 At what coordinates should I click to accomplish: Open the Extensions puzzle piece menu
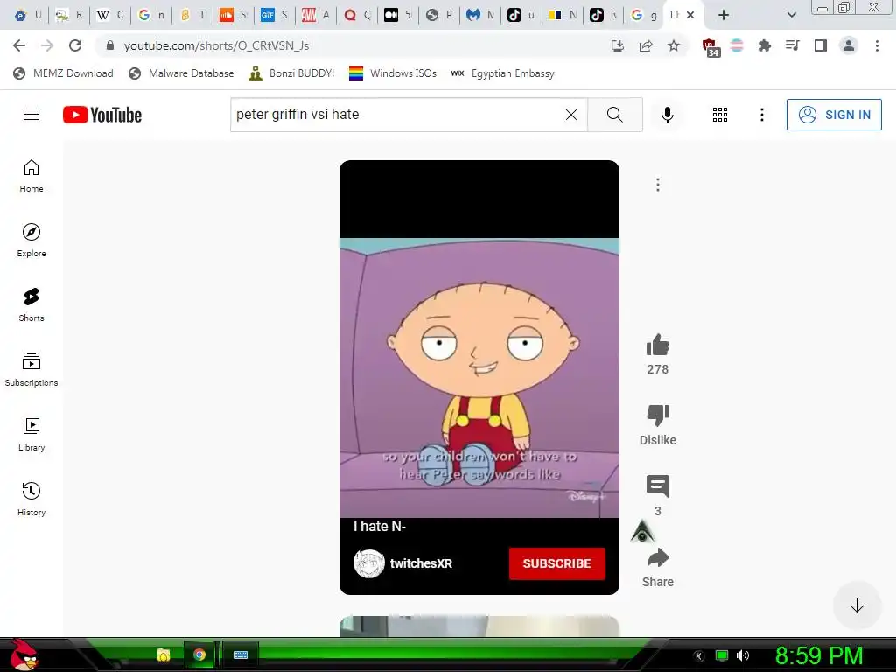pos(764,45)
